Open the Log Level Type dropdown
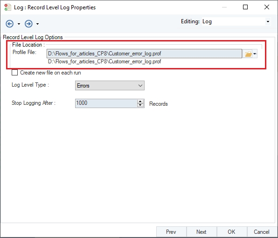The width and height of the screenshot is (278, 238). [110, 86]
